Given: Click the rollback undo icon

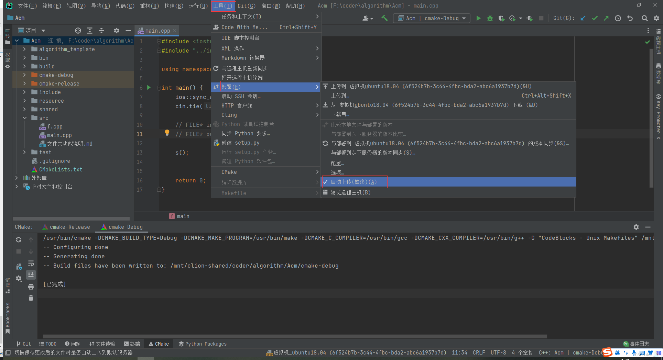Looking at the screenshot, I should (630, 18).
